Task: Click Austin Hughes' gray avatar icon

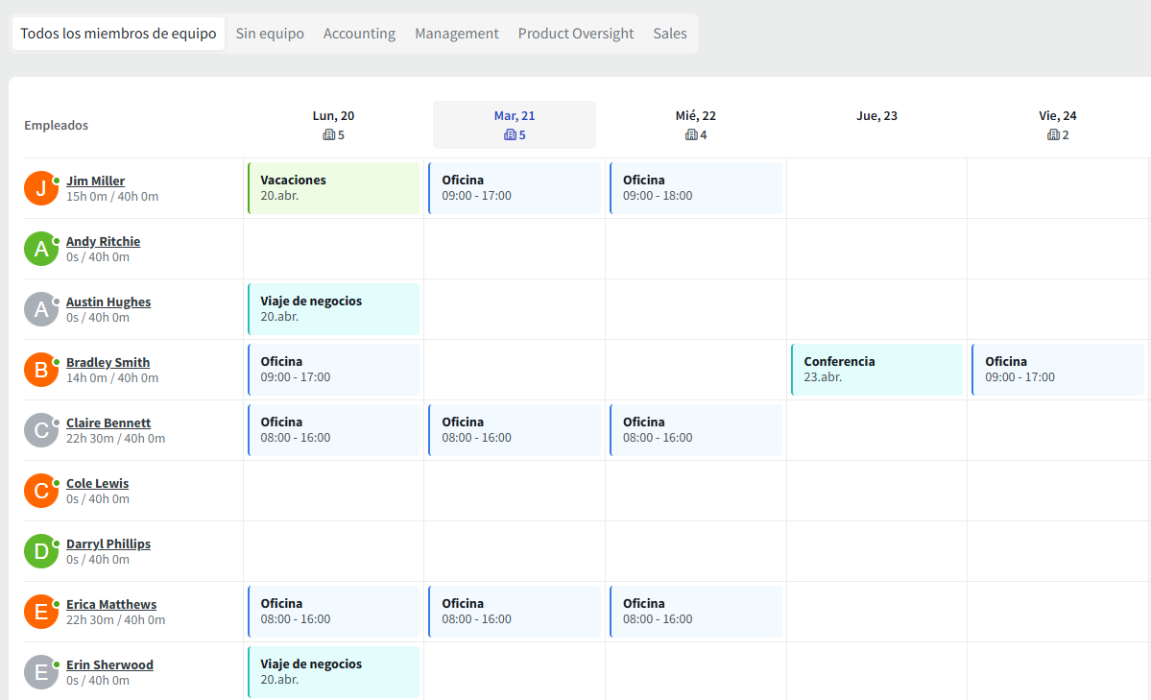Action: (41, 309)
